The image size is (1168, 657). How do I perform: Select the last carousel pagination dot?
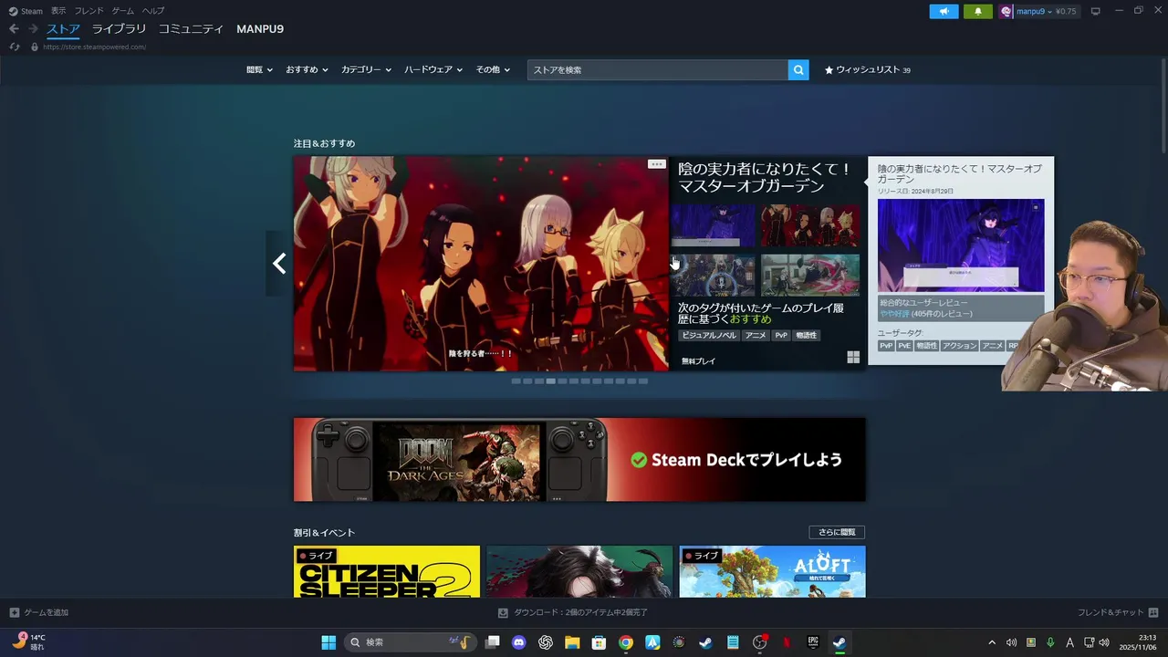pos(642,381)
